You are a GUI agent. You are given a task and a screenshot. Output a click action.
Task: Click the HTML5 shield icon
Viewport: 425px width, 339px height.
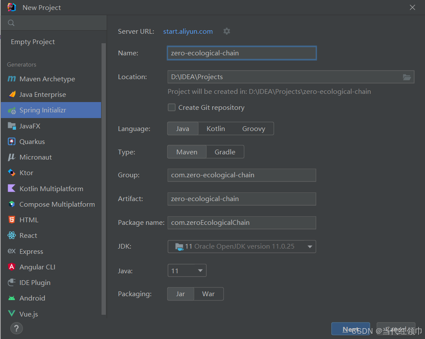coord(12,220)
